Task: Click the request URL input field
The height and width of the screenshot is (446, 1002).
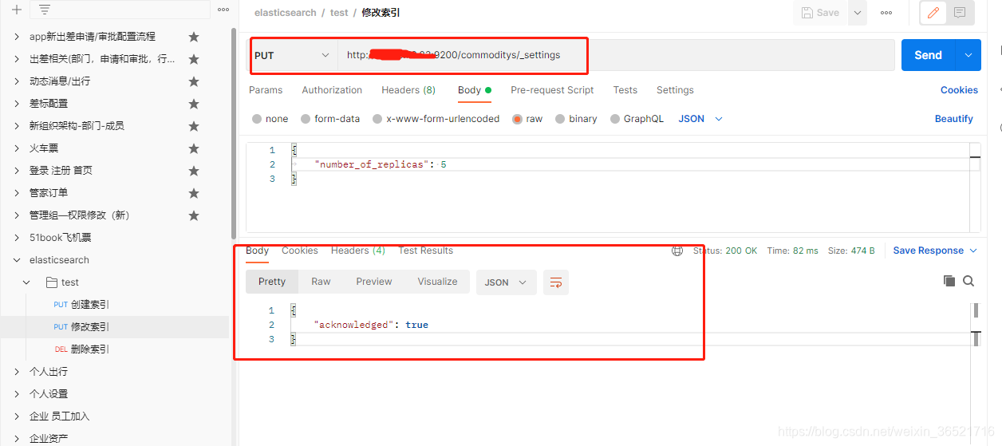Action: coord(616,55)
